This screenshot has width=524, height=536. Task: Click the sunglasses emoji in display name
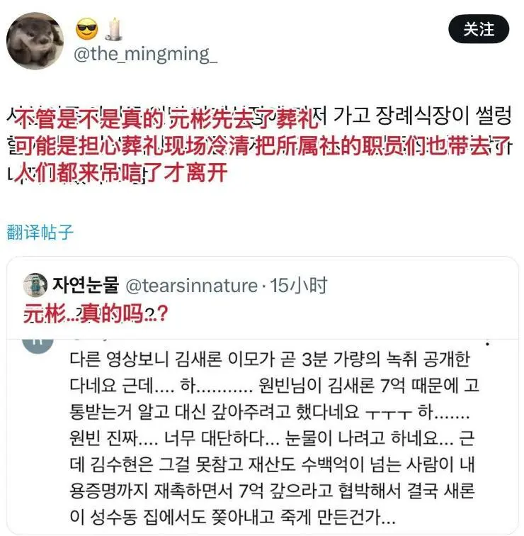point(86,28)
